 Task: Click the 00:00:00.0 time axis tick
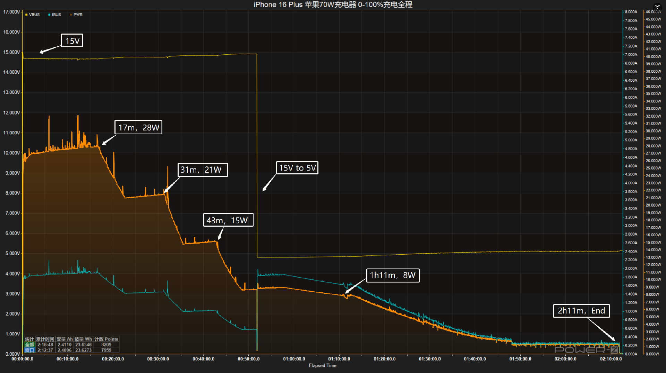pos(23,359)
